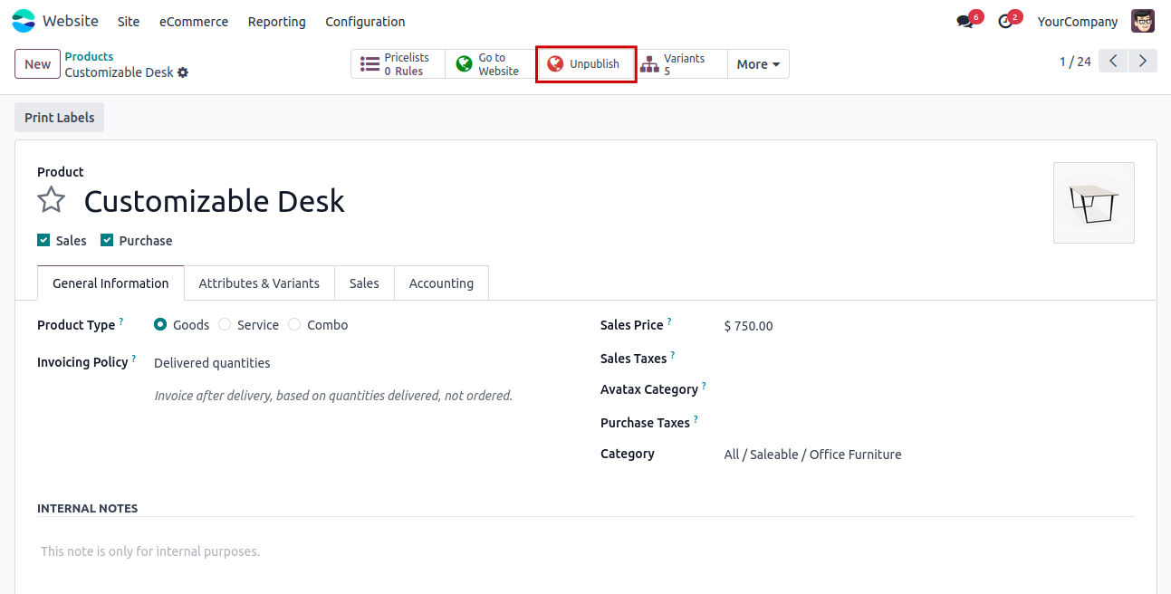Click the desk product image thumbnail
1171x594 pixels.
pos(1093,203)
